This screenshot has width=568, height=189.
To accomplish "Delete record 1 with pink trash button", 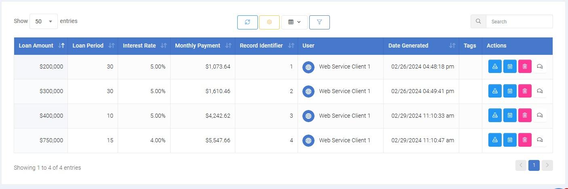I will (x=525, y=66).
